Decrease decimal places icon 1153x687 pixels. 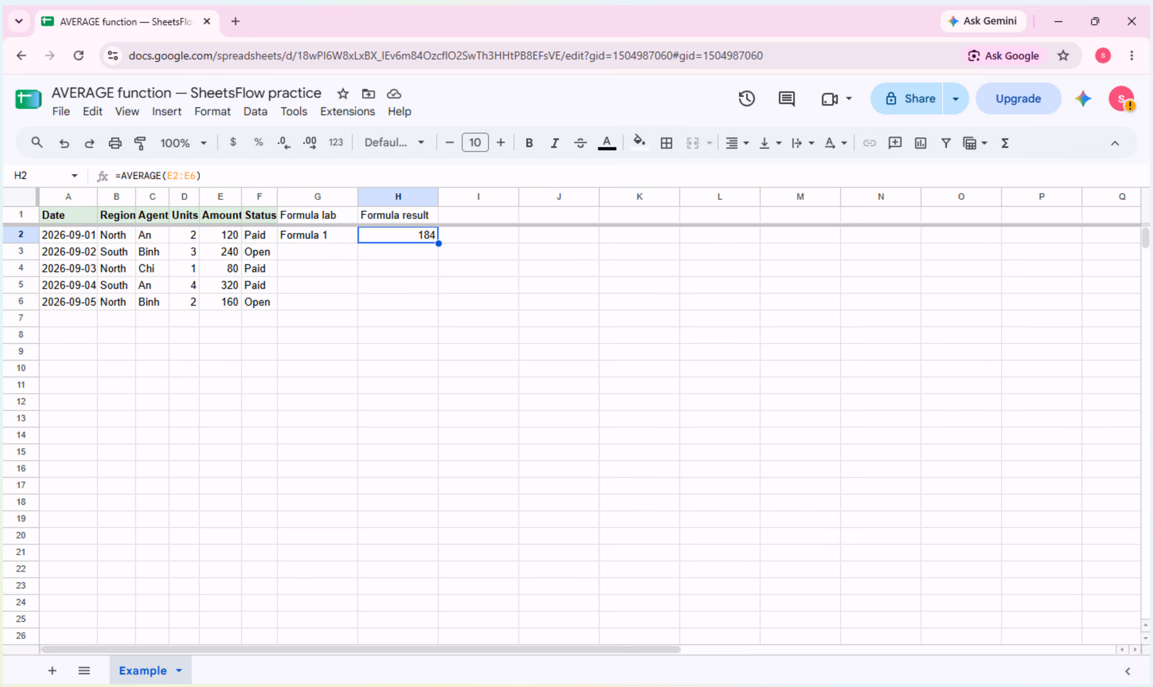tap(284, 143)
